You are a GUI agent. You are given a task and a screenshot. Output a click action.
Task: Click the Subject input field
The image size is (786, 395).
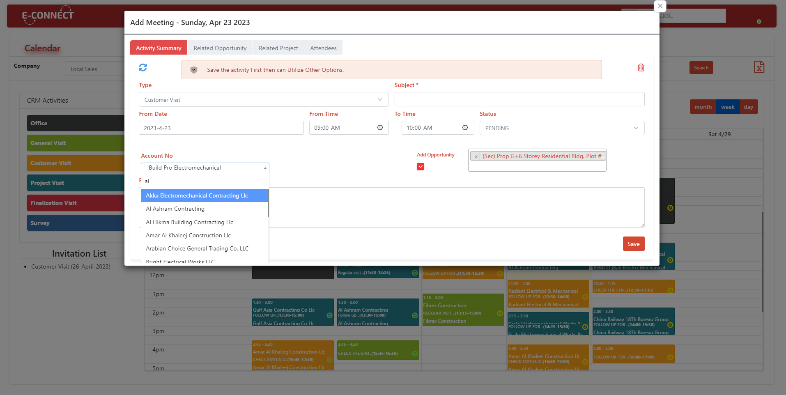point(519,99)
